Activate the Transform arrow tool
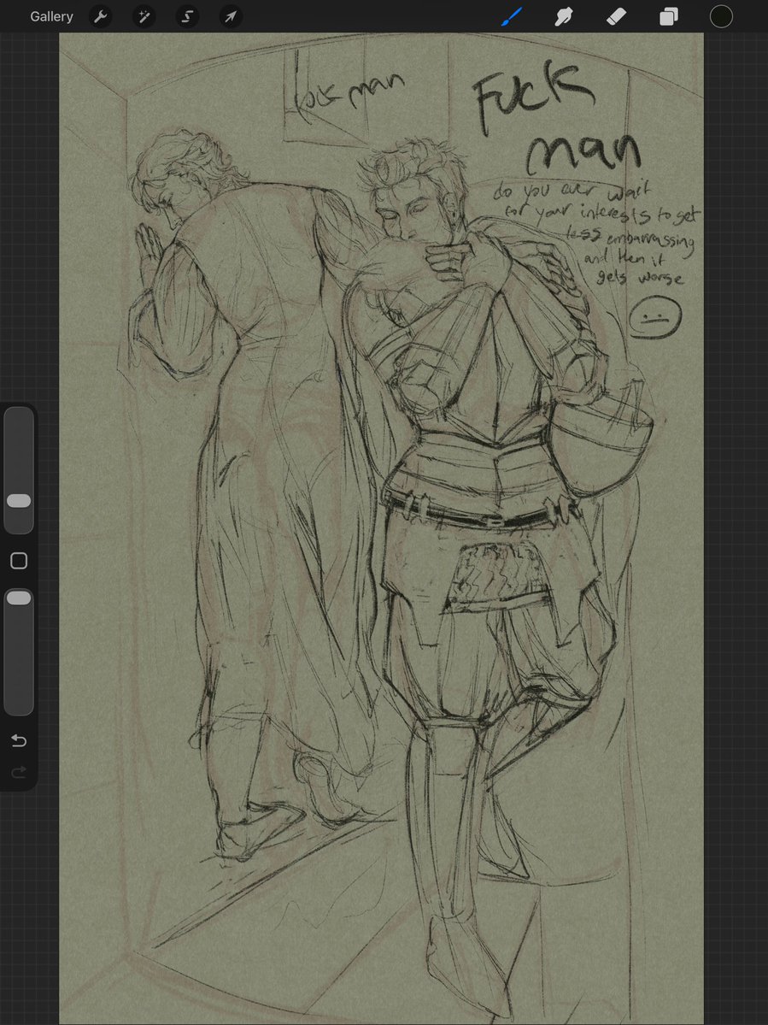This screenshot has height=1025, width=768. 231,17
